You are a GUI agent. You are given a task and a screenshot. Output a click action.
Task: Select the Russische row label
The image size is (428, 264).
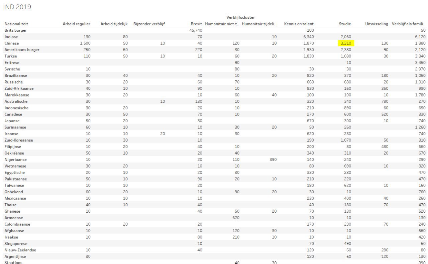click(x=14, y=82)
